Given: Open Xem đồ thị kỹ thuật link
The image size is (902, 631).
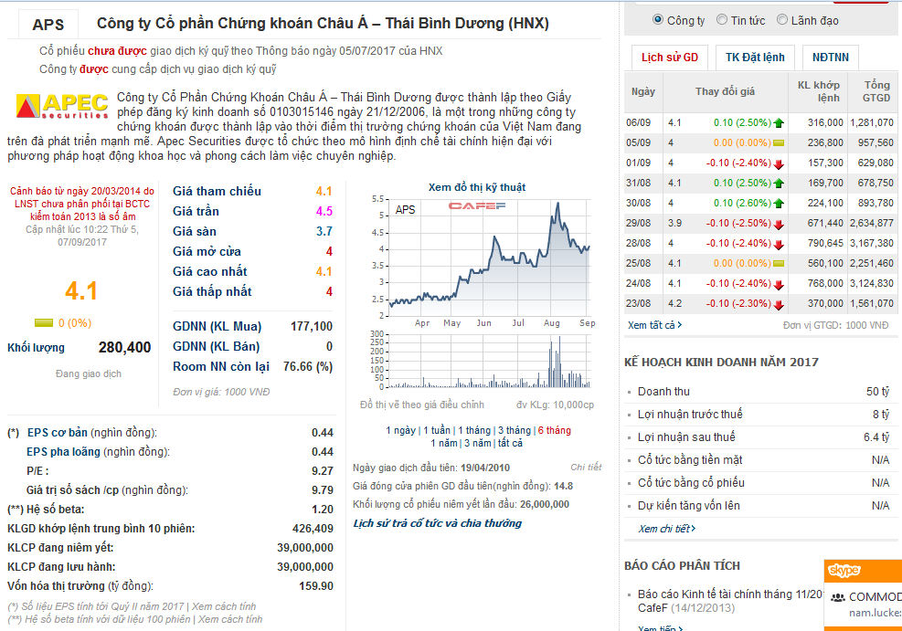Looking at the screenshot, I should (477, 187).
